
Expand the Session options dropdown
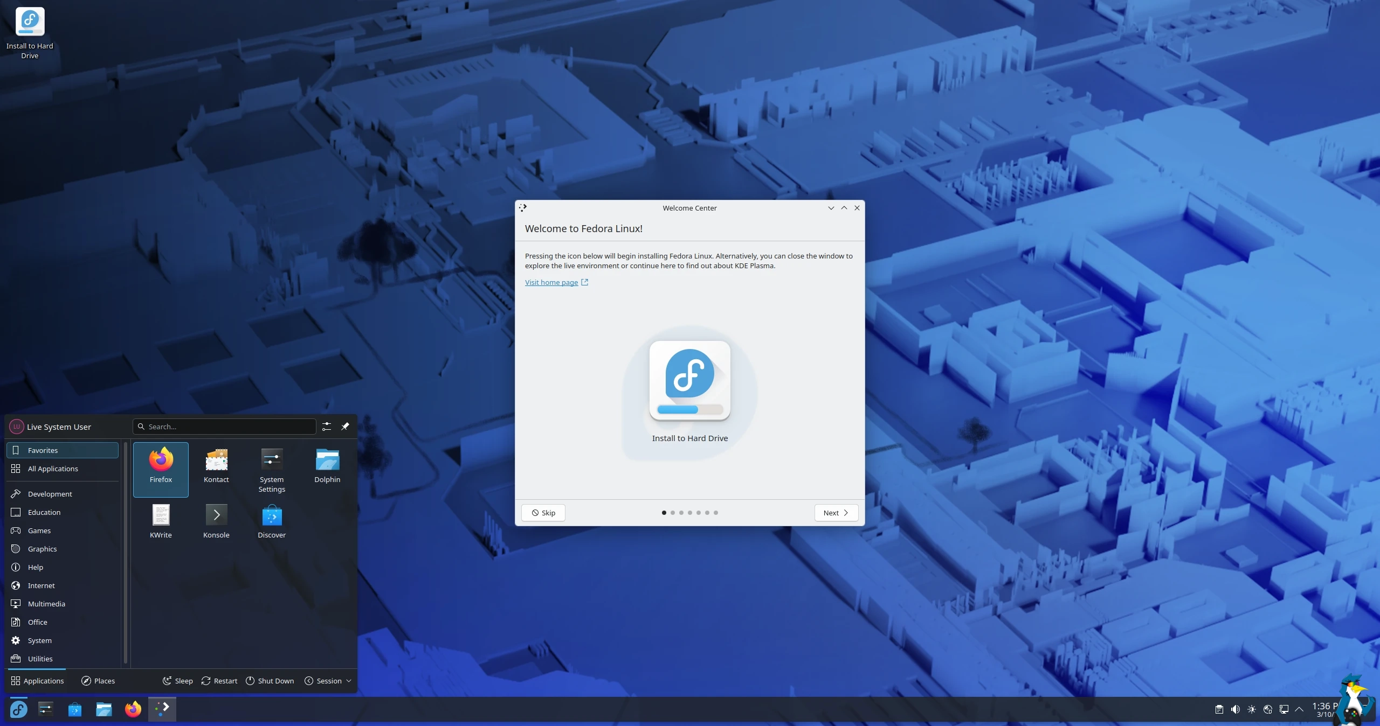(328, 681)
